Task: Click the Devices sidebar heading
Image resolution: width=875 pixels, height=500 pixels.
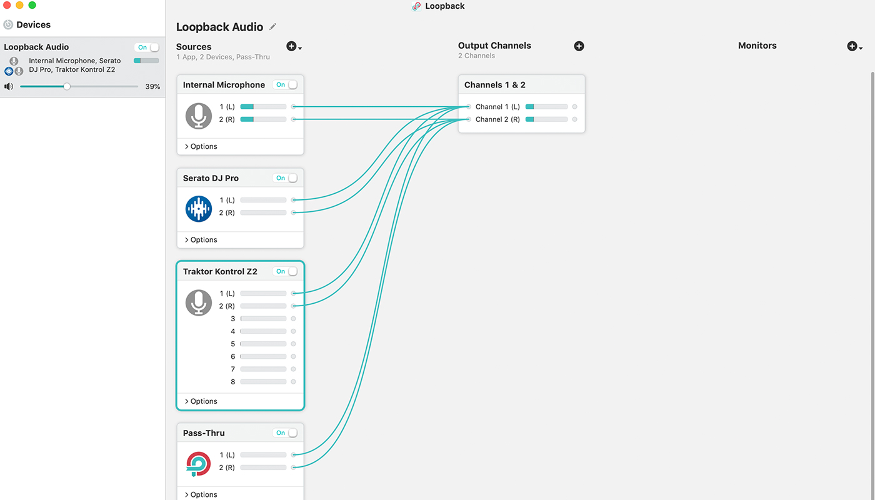Action: point(34,25)
